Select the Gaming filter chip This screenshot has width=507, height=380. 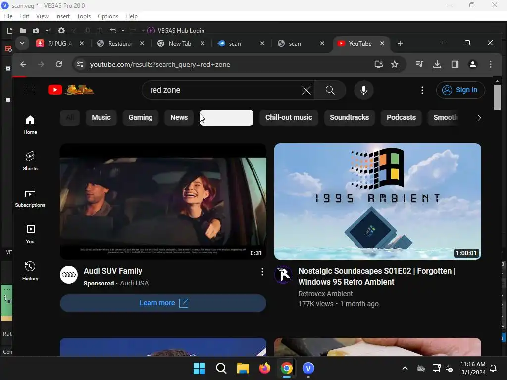[x=140, y=118]
